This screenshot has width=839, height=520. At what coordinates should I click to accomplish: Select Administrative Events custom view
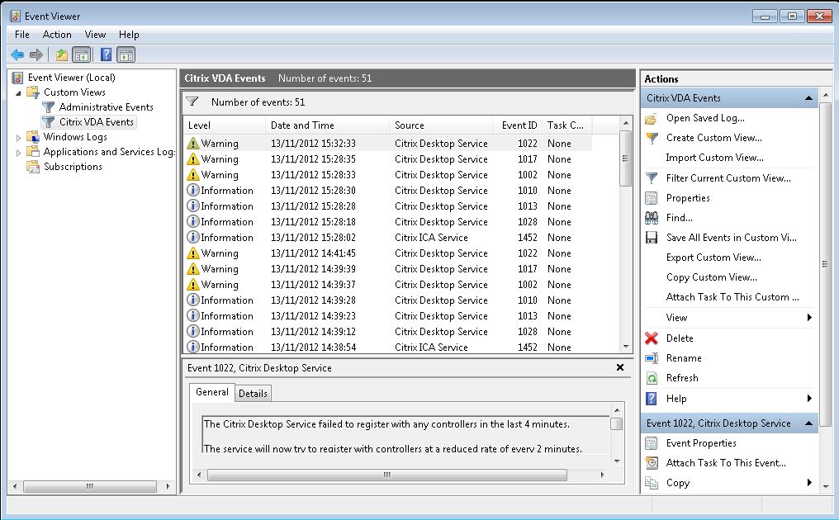tap(106, 107)
